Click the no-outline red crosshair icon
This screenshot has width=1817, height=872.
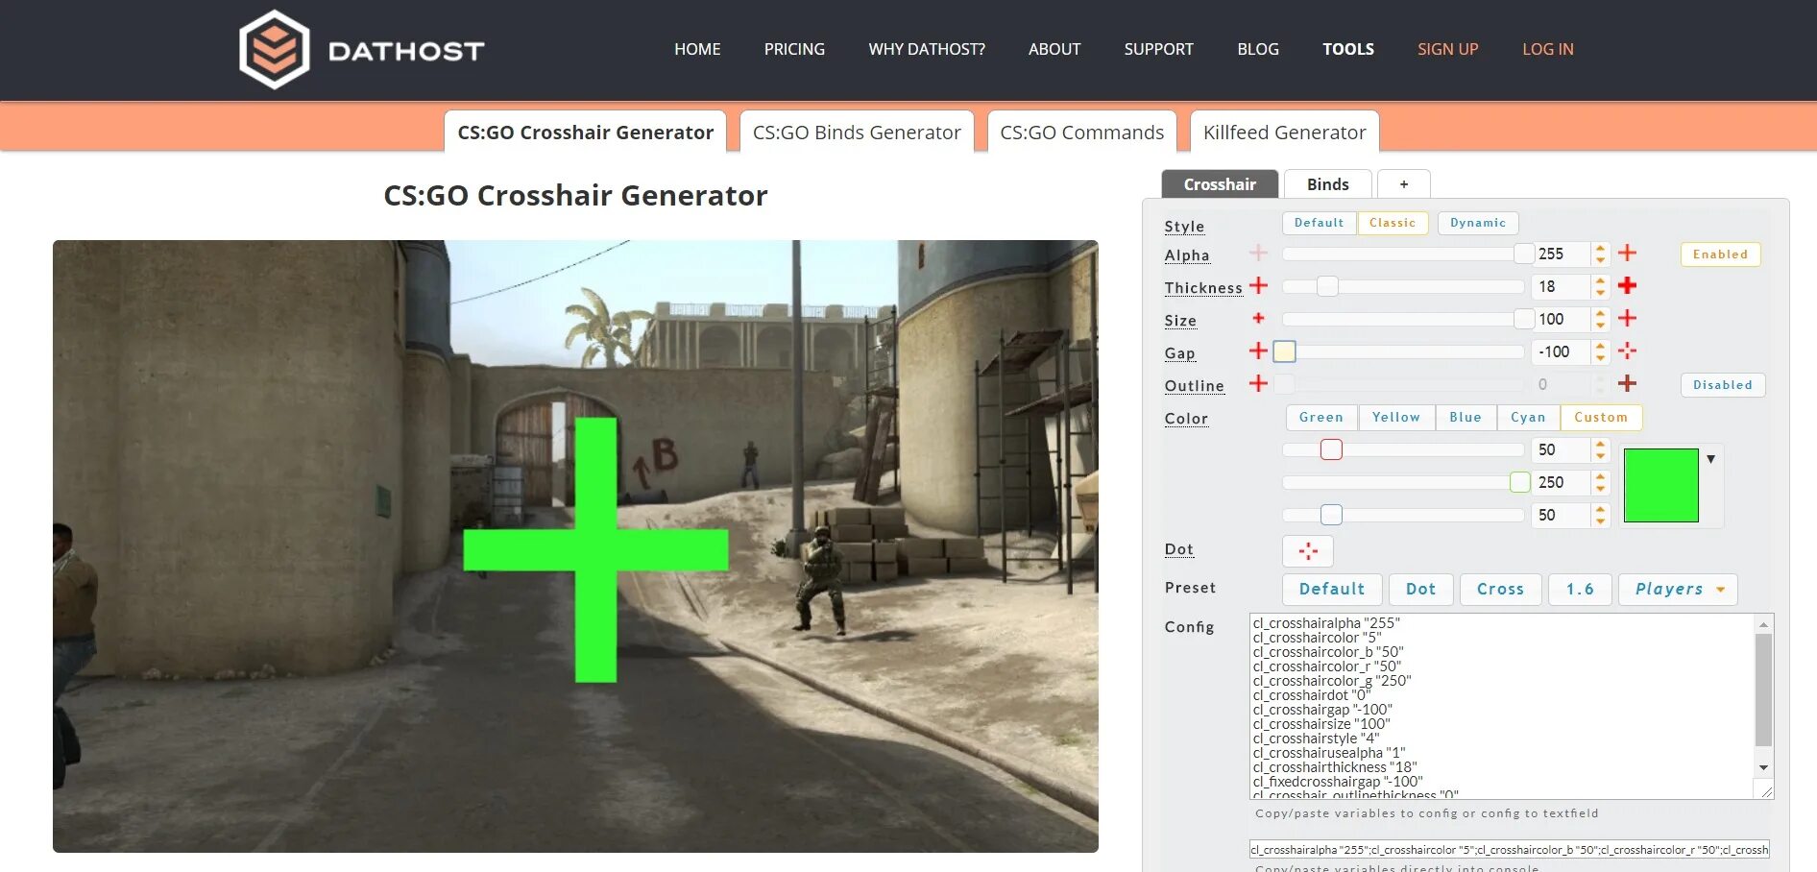coord(1258,383)
